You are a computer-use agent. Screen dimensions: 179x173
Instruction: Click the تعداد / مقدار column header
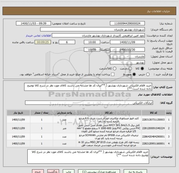pos(42,113)
